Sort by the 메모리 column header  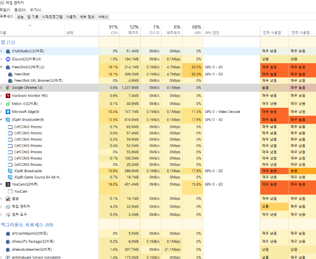[x=130, y=30]
